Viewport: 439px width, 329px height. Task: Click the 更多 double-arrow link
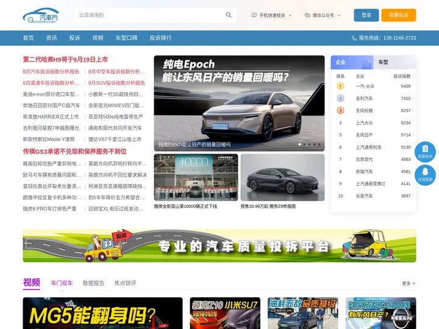pyautogui.click(x=409, y=283)
